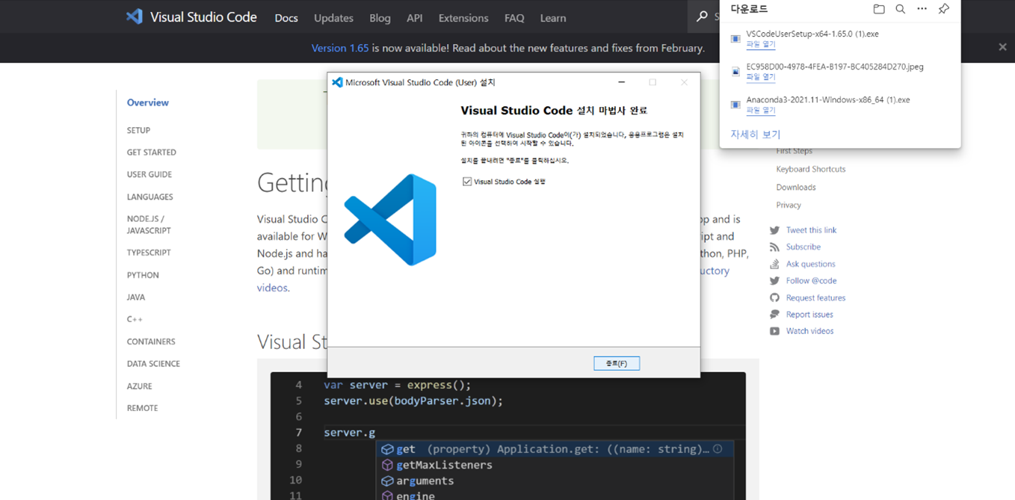Click Privacy link in right column
1015x500 pixels.
click(x=788, y=206)
